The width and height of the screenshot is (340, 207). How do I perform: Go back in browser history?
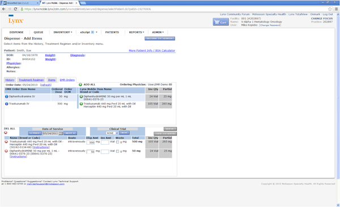coord(4,9)
